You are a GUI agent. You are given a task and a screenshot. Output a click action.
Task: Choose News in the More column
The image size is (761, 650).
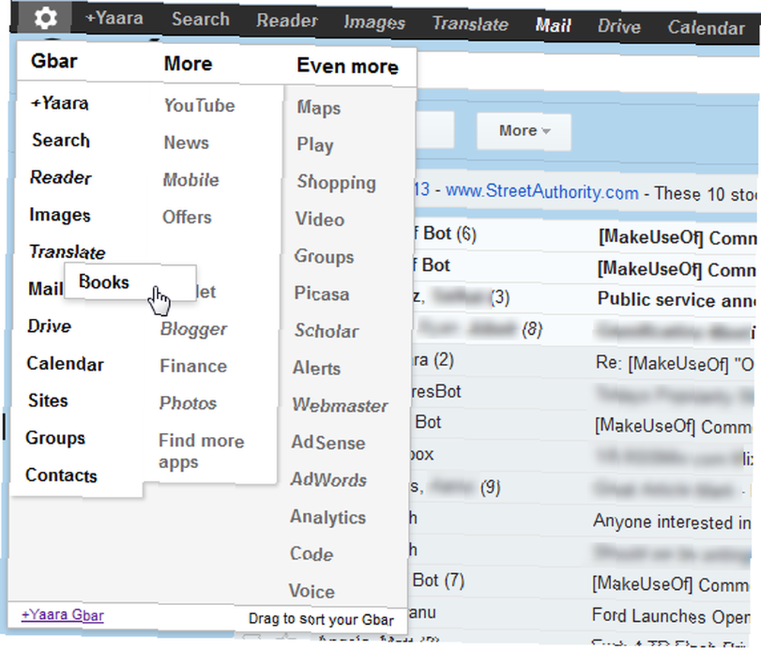186,143
